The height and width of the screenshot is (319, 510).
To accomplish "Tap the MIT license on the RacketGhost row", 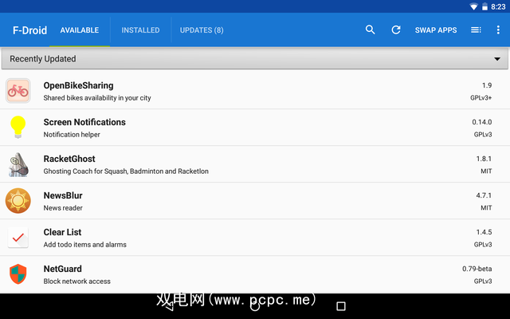I will click(x=486, y=171).
